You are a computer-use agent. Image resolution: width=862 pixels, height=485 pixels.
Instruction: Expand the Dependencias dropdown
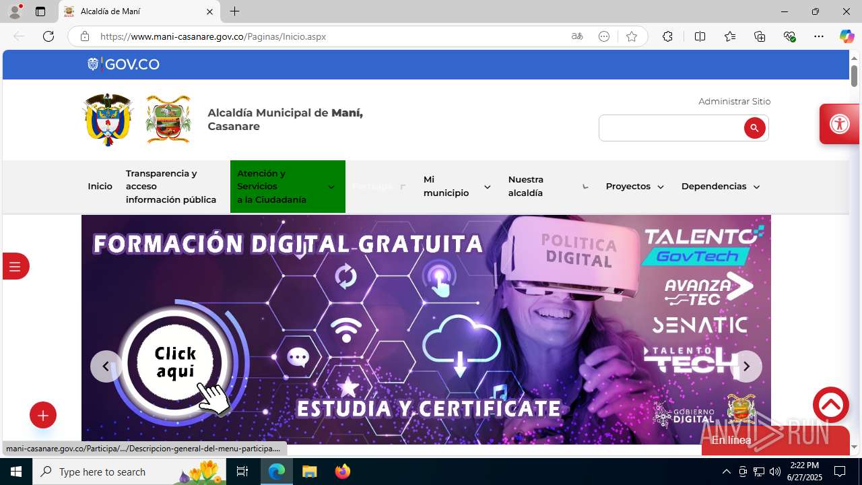[756, 187]
